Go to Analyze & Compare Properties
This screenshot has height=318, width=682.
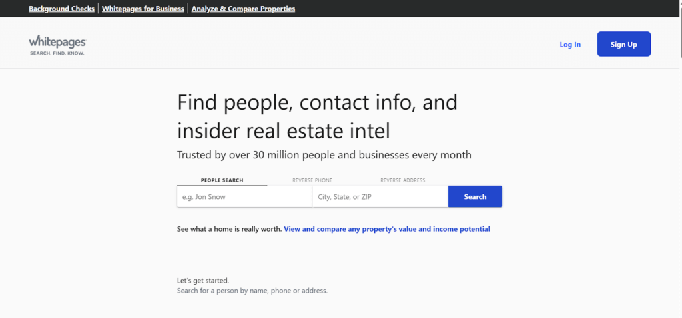[x=243, y=9]
